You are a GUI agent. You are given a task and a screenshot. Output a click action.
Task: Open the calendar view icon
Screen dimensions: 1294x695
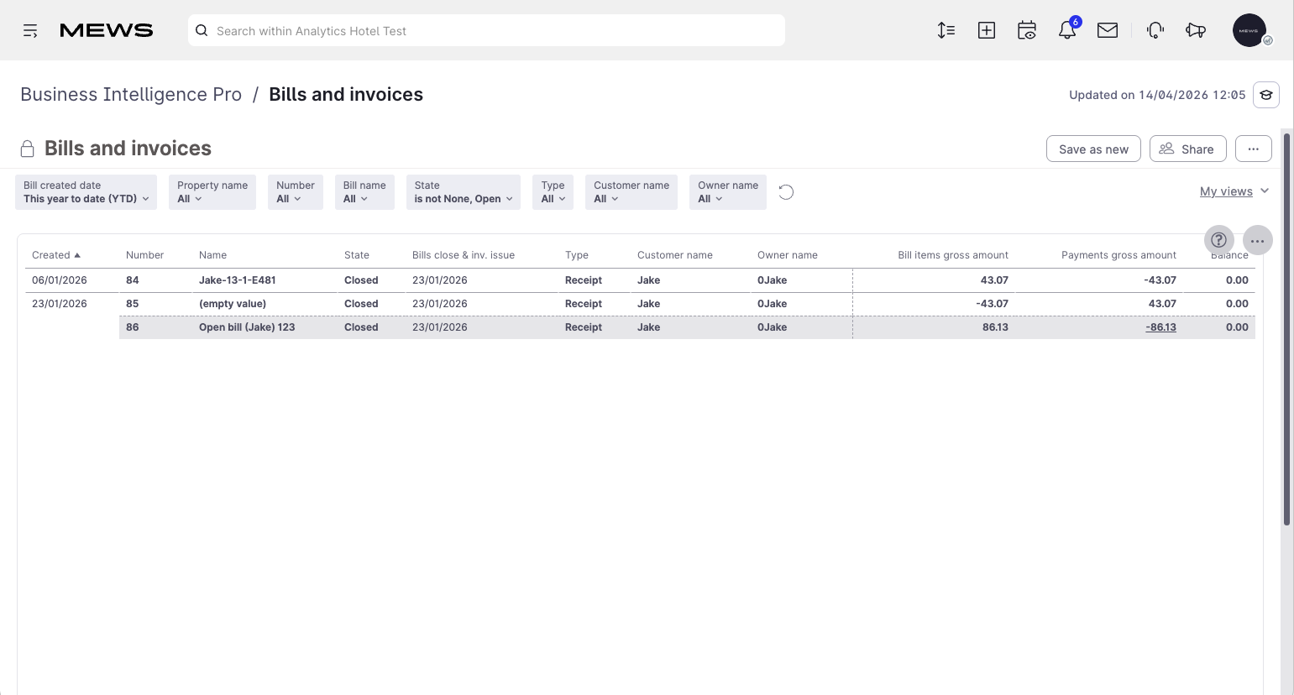click(1027, 31)
